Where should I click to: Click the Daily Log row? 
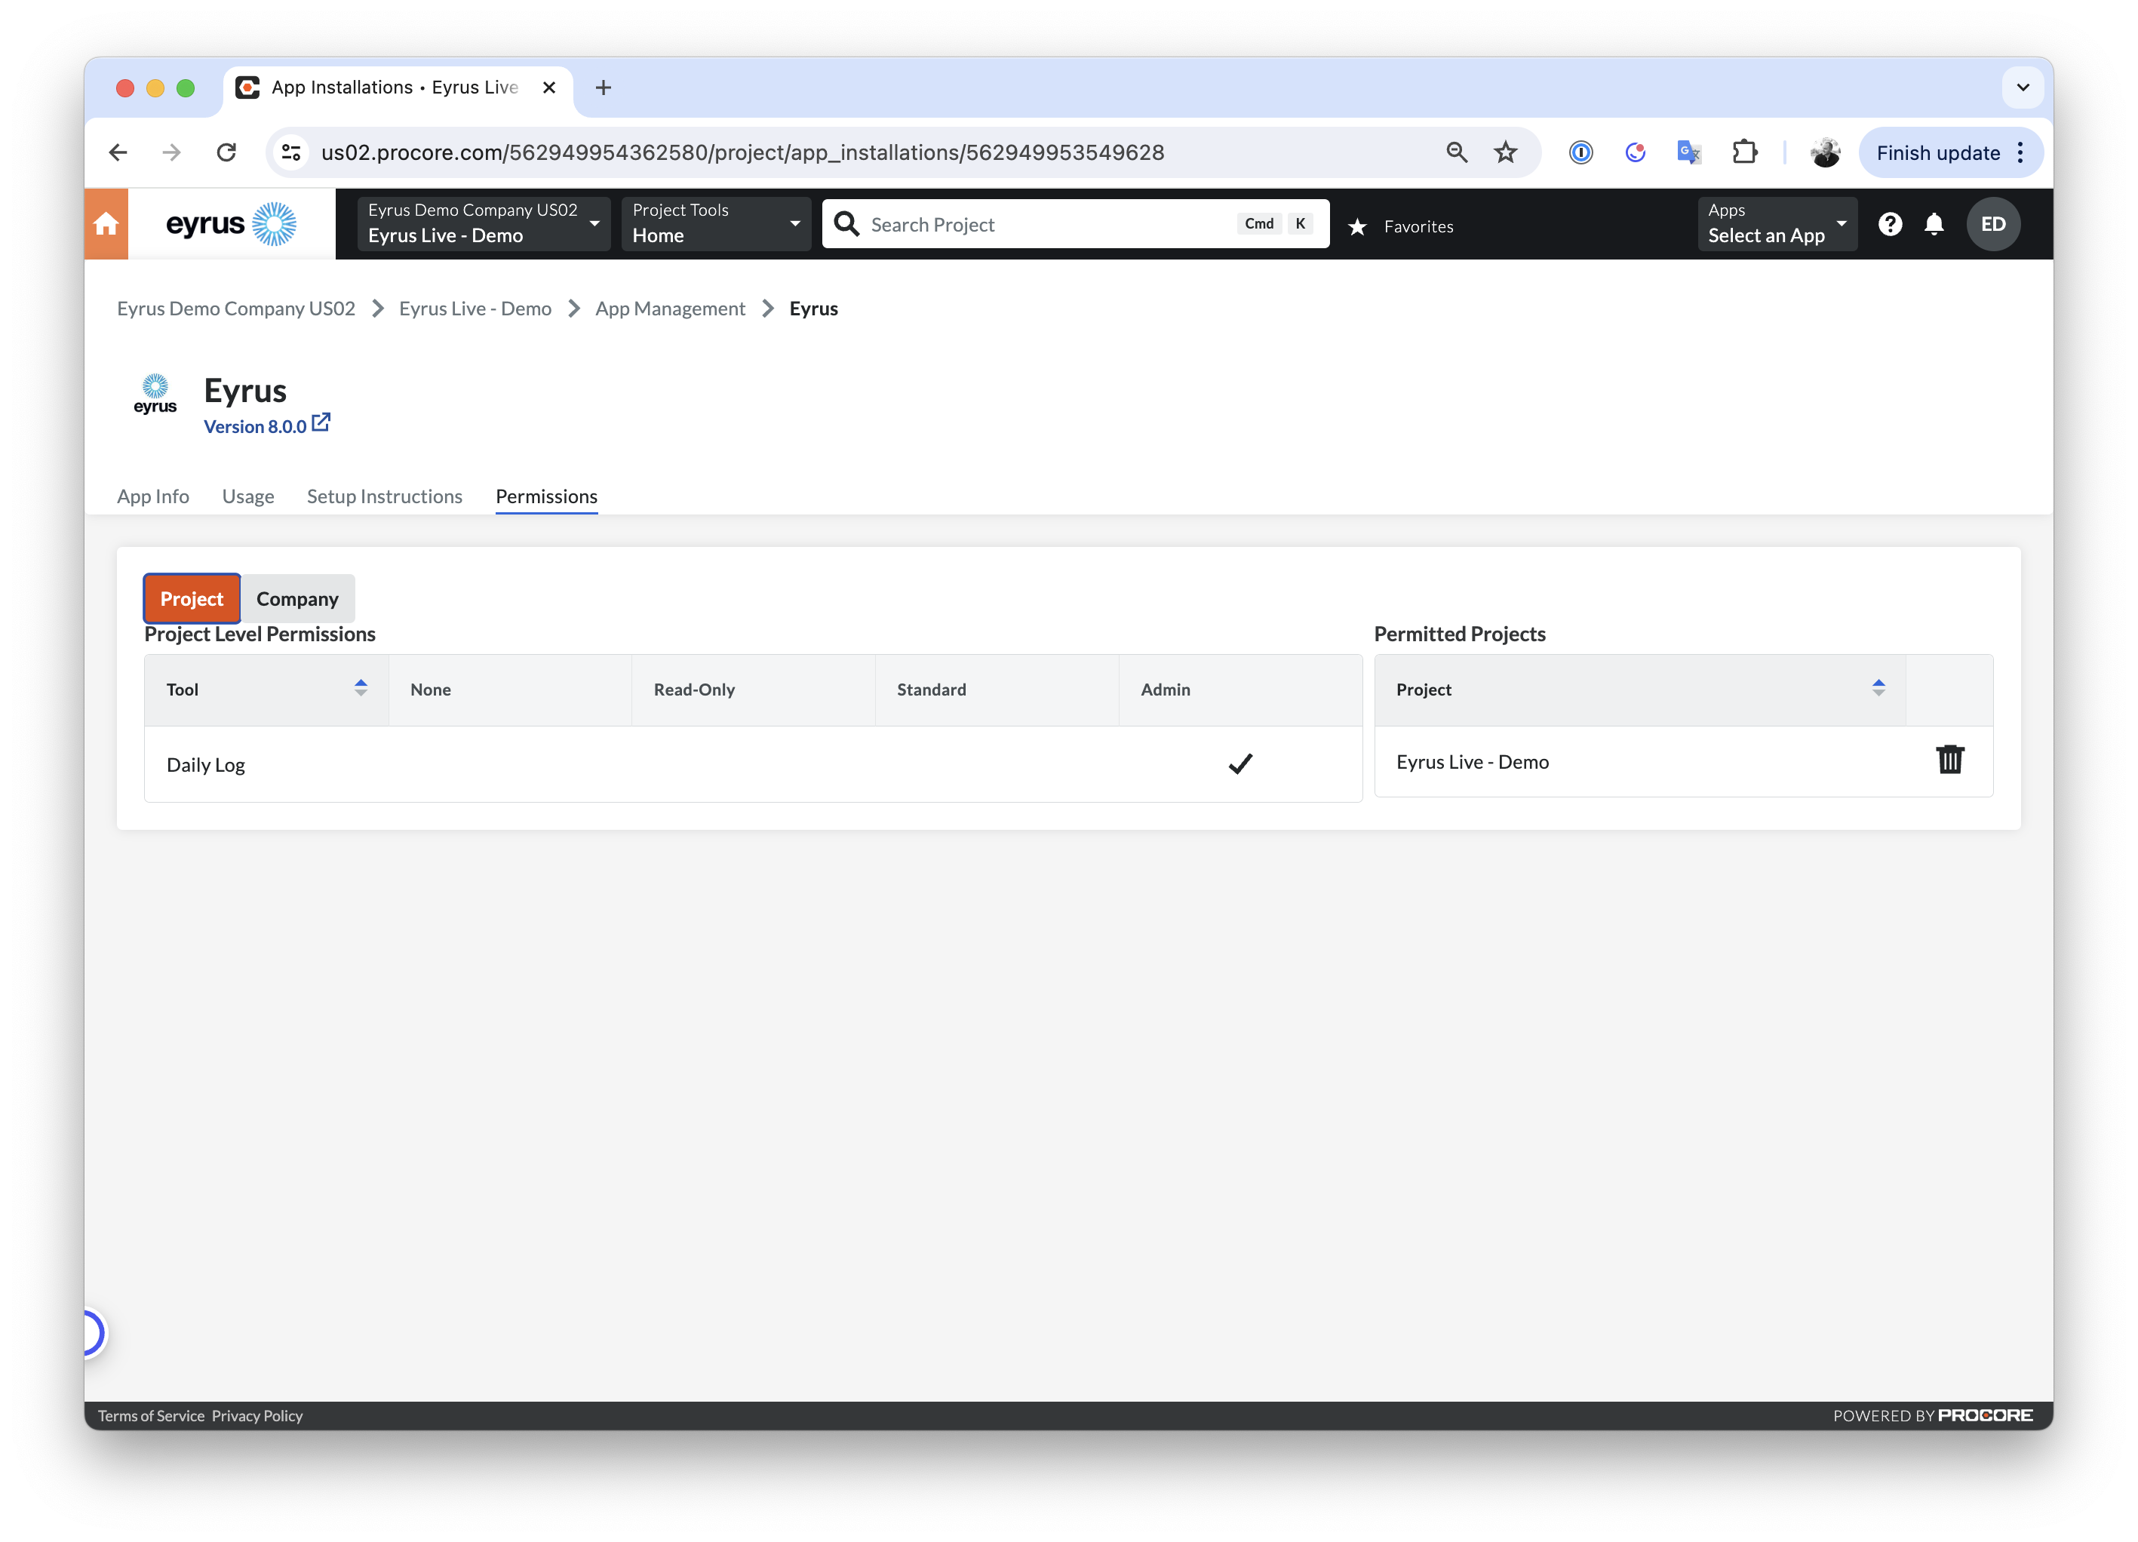coord(752,764)
